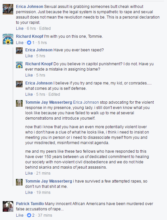Like Patrick Tamillo's comment

(20, 215)
